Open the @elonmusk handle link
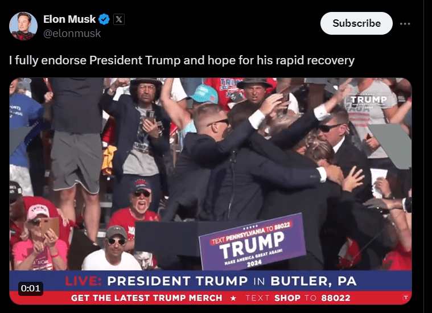 (72, 34)
